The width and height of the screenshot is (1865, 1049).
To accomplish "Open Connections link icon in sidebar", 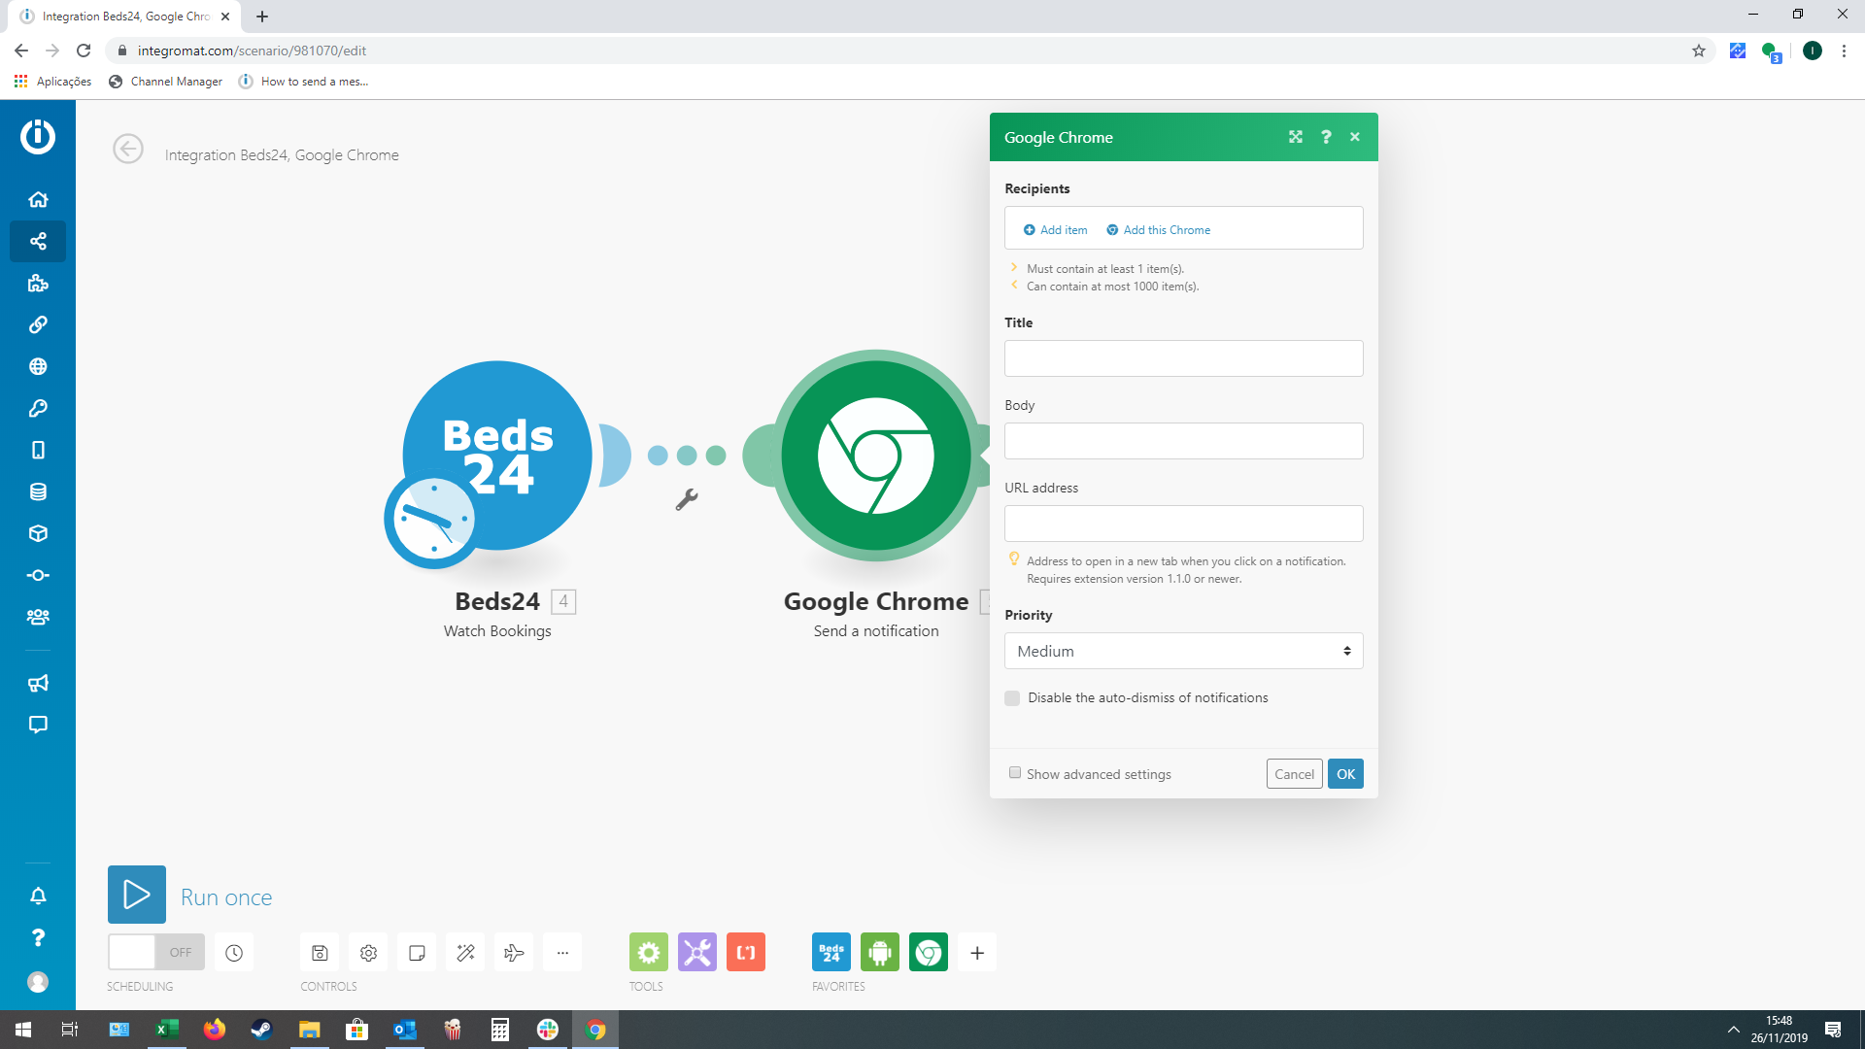I will point(38,324).
